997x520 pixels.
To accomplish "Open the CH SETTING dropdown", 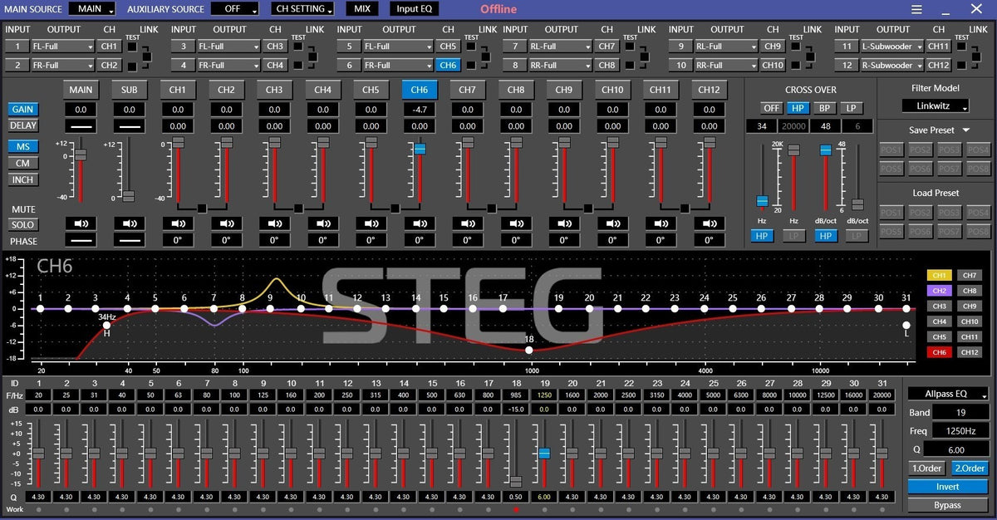I will pos(302,9).
